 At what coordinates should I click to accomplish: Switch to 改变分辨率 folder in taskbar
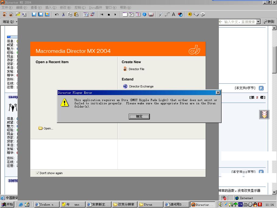[x=125, y=204]
